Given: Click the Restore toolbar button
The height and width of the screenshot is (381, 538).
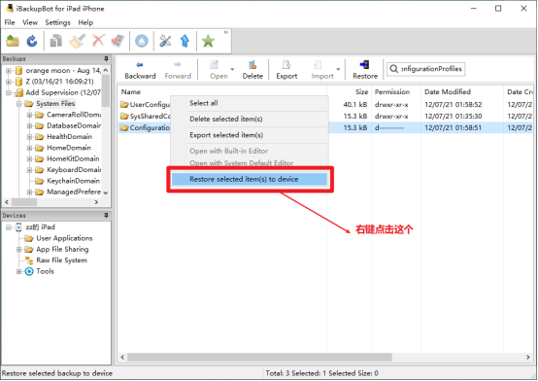Looking at the screenshot, I should 365,70.
